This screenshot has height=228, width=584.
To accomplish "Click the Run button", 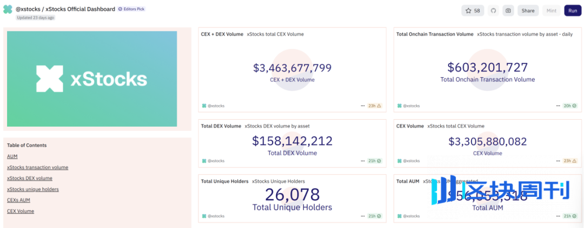I will click(573, 11).
